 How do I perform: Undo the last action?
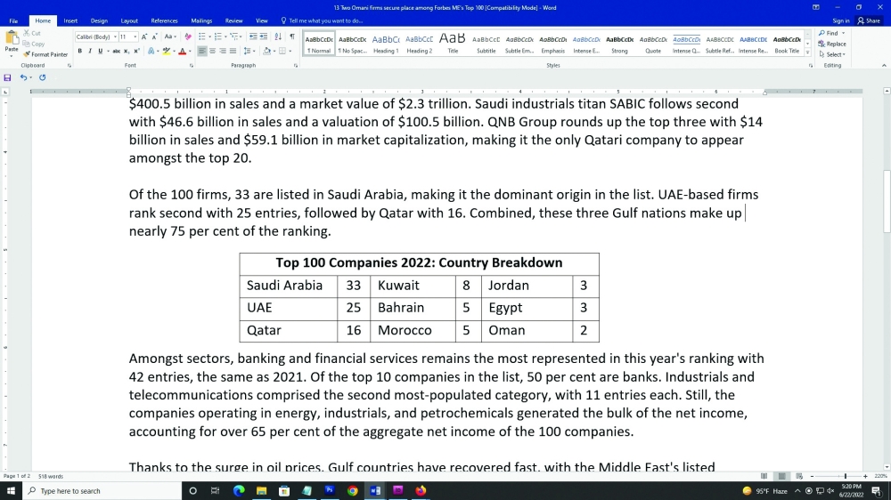(23, 77)
